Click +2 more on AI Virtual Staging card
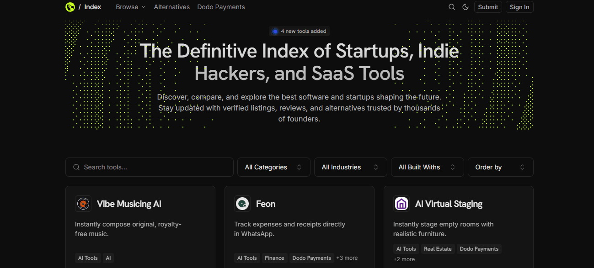 coord(404,259)
